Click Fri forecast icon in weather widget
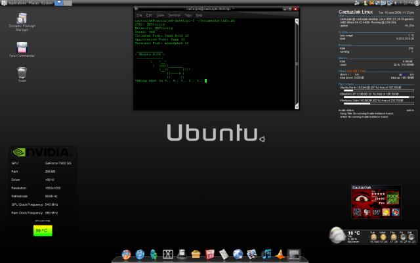This screenshot has width=420, height=263. click(x=403, y=237)
